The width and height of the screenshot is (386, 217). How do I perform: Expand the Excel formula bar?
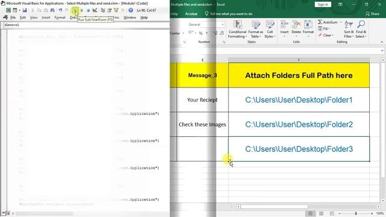[x=382, y=51]
